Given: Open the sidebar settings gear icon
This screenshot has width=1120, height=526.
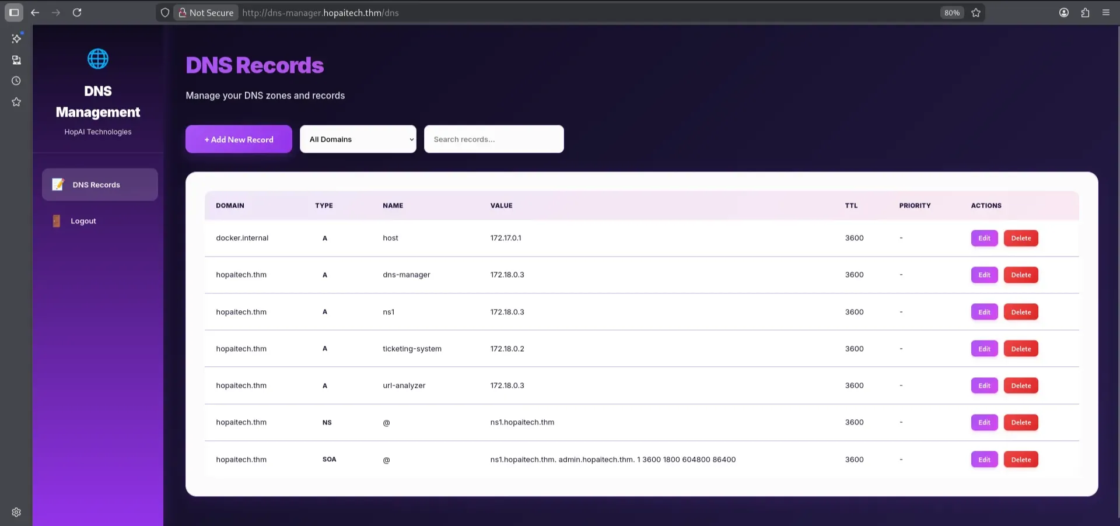Looking at the screenshot, I should 16,512.
